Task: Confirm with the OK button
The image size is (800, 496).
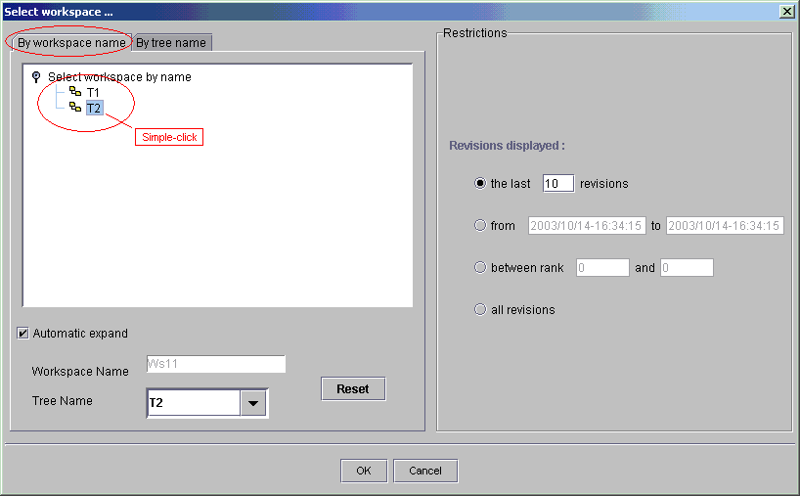Action: [364, 471]
